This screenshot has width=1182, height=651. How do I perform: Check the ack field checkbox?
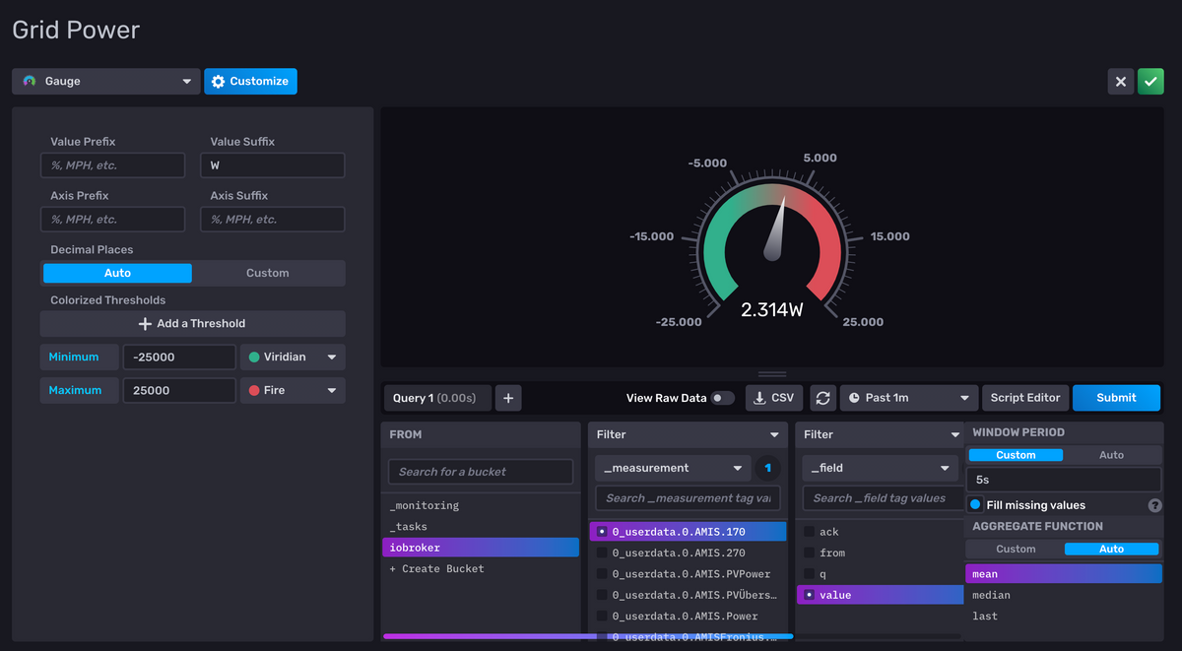(809, 532)
